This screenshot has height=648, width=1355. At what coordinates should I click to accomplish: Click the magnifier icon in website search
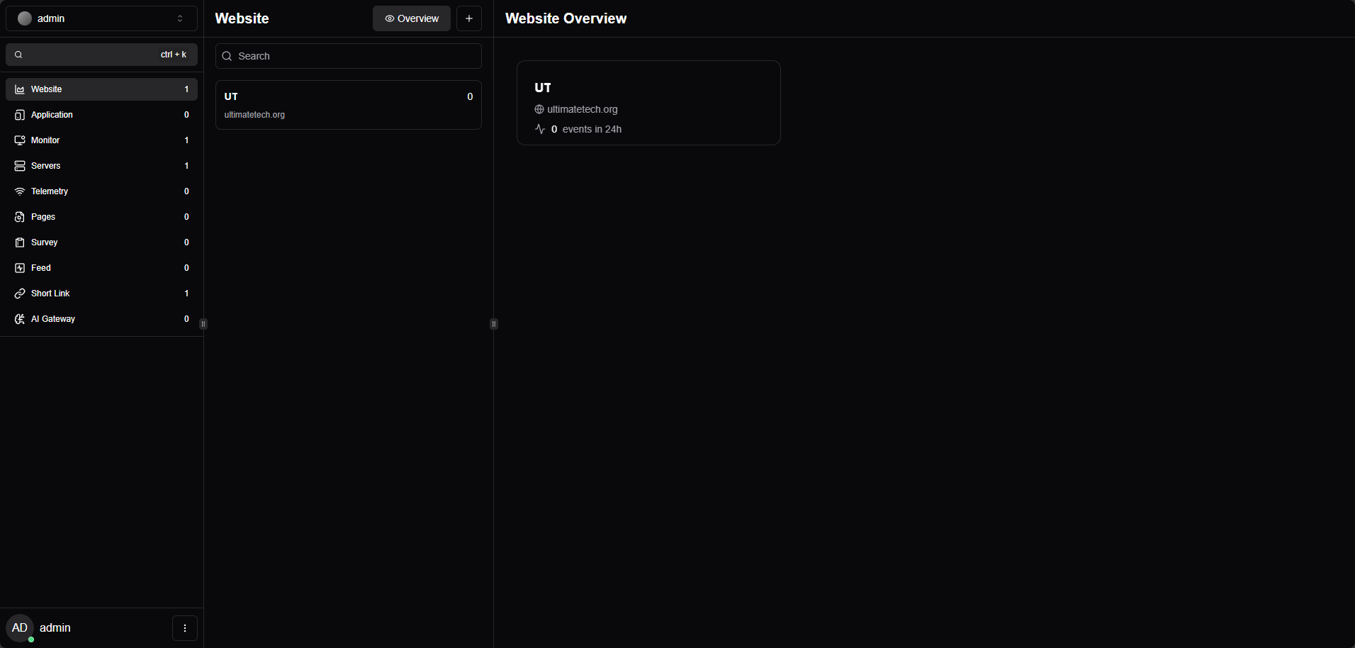[227, 56]
